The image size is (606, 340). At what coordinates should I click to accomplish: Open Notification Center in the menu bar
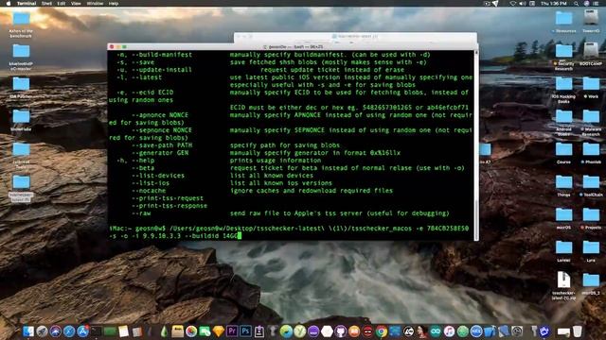(x=596, y=4)
